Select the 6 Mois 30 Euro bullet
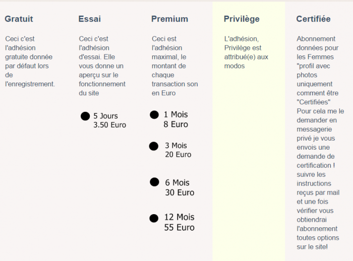The height and width of the screenshot is (261, 353). [154, 182]
